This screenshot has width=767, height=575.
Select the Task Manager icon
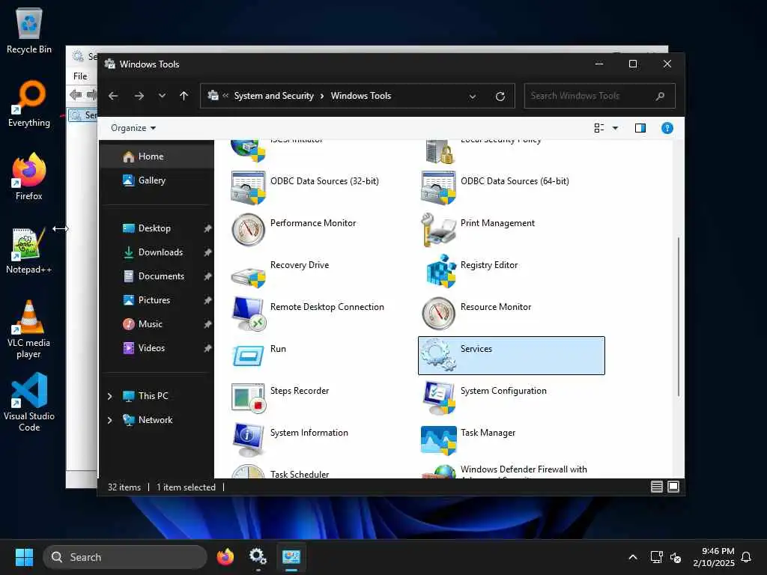(438, 440)
